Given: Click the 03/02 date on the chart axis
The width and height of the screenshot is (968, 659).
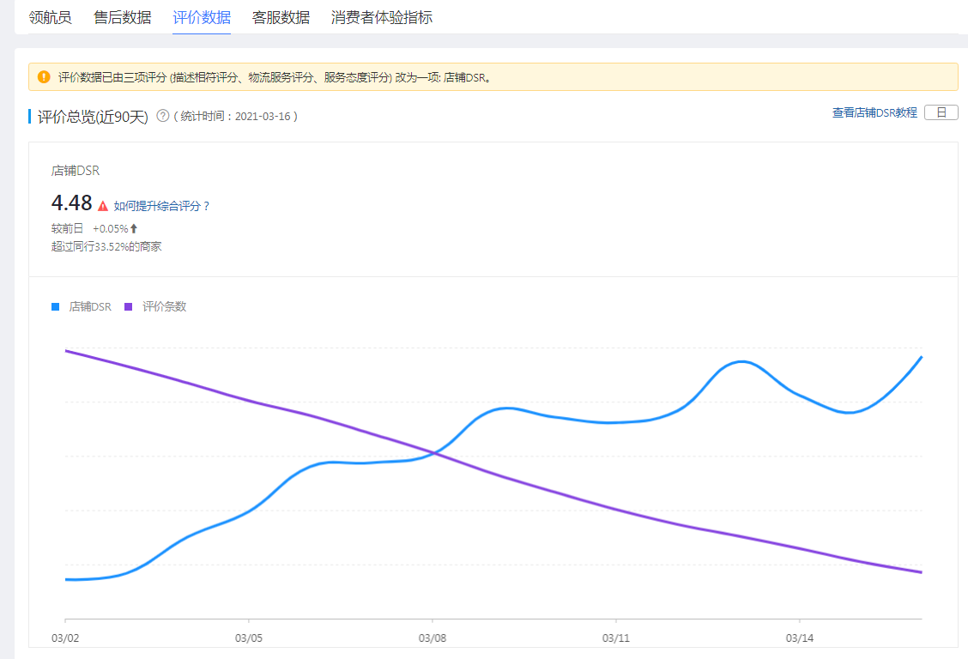Looking at the screenshot, I should coord(65,638).
